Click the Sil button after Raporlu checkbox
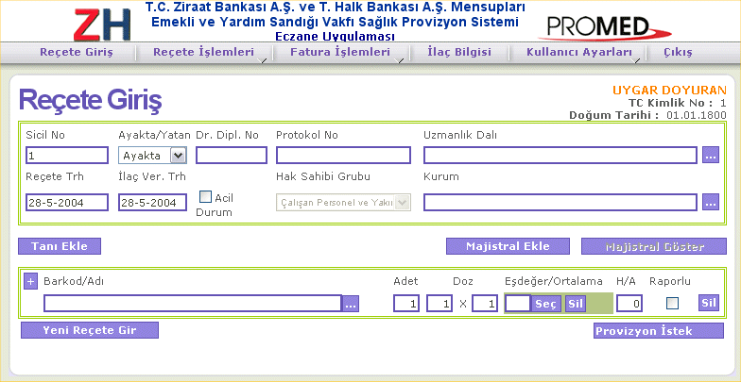This screenshot has width=741, height=382. click(709, 304)
